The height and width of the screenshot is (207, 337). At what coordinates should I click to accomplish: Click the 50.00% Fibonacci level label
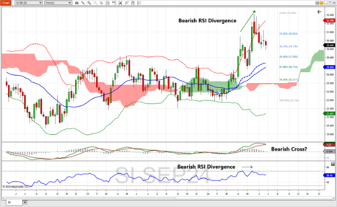coord(288,57)
